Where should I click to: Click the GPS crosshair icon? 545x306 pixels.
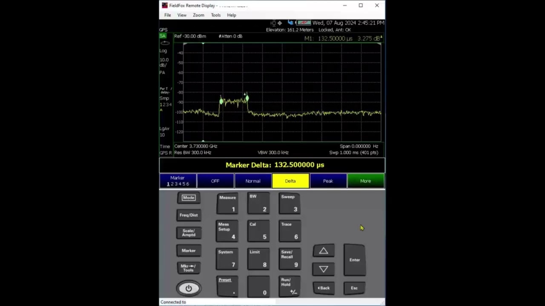click(x=280, y=23)
